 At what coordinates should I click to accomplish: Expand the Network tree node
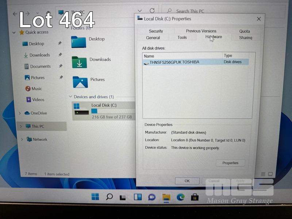click(x=22, y=139)
